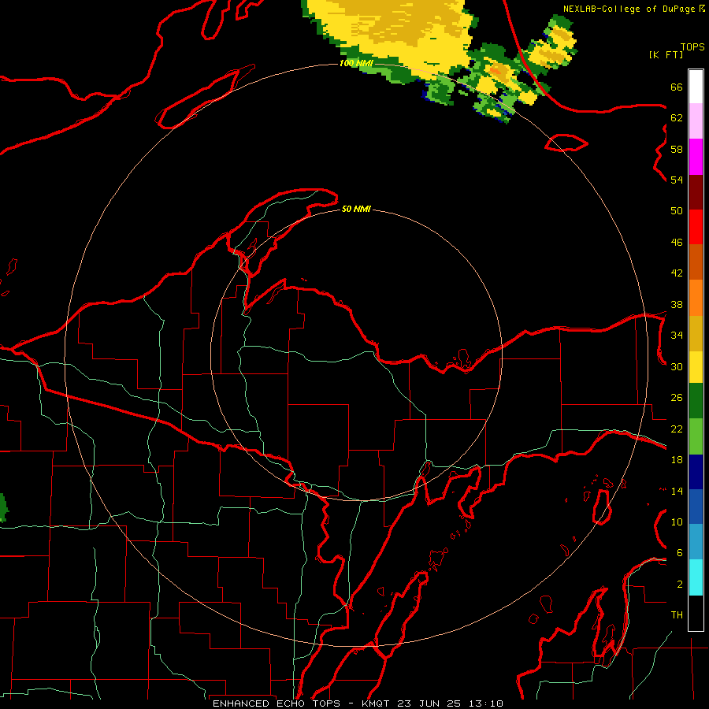
Task: Select the light blue legend swatch
Action: pyautogui.click(x=696, y=541)
